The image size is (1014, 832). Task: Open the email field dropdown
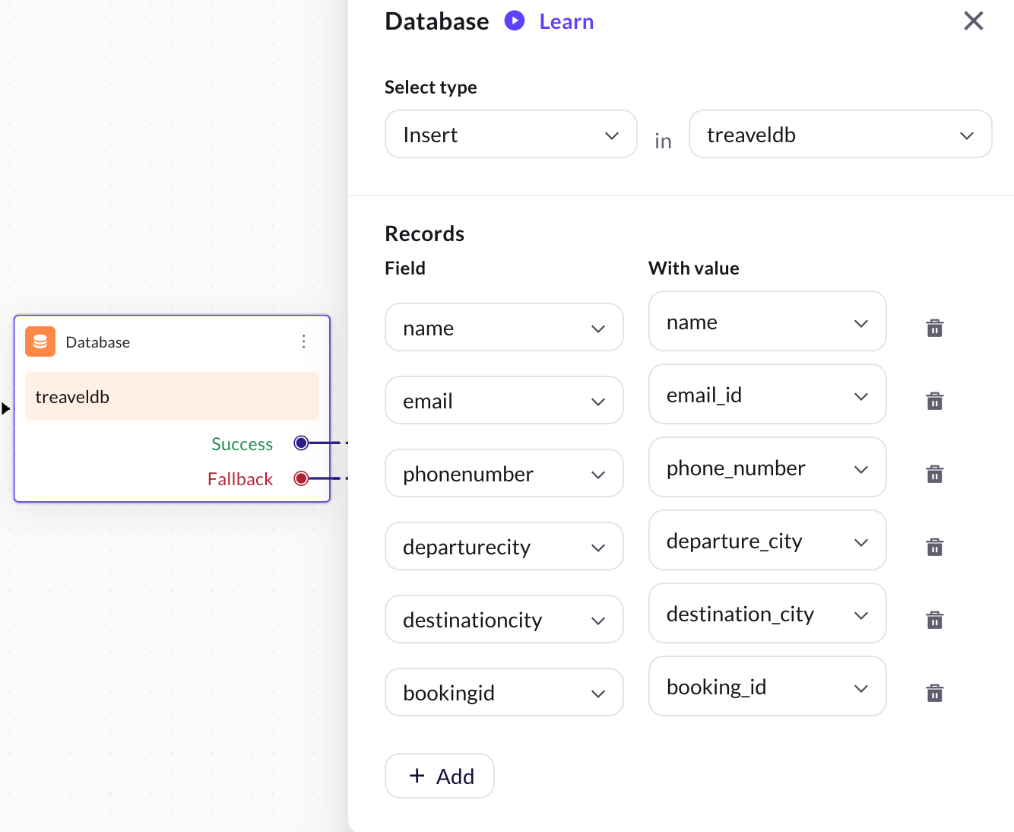(503, 401)
